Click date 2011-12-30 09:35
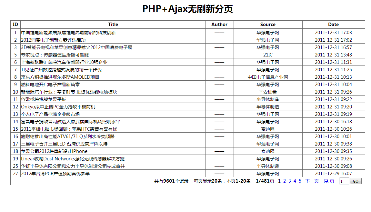This screenshot has width=371, height=212. (333, 151)
